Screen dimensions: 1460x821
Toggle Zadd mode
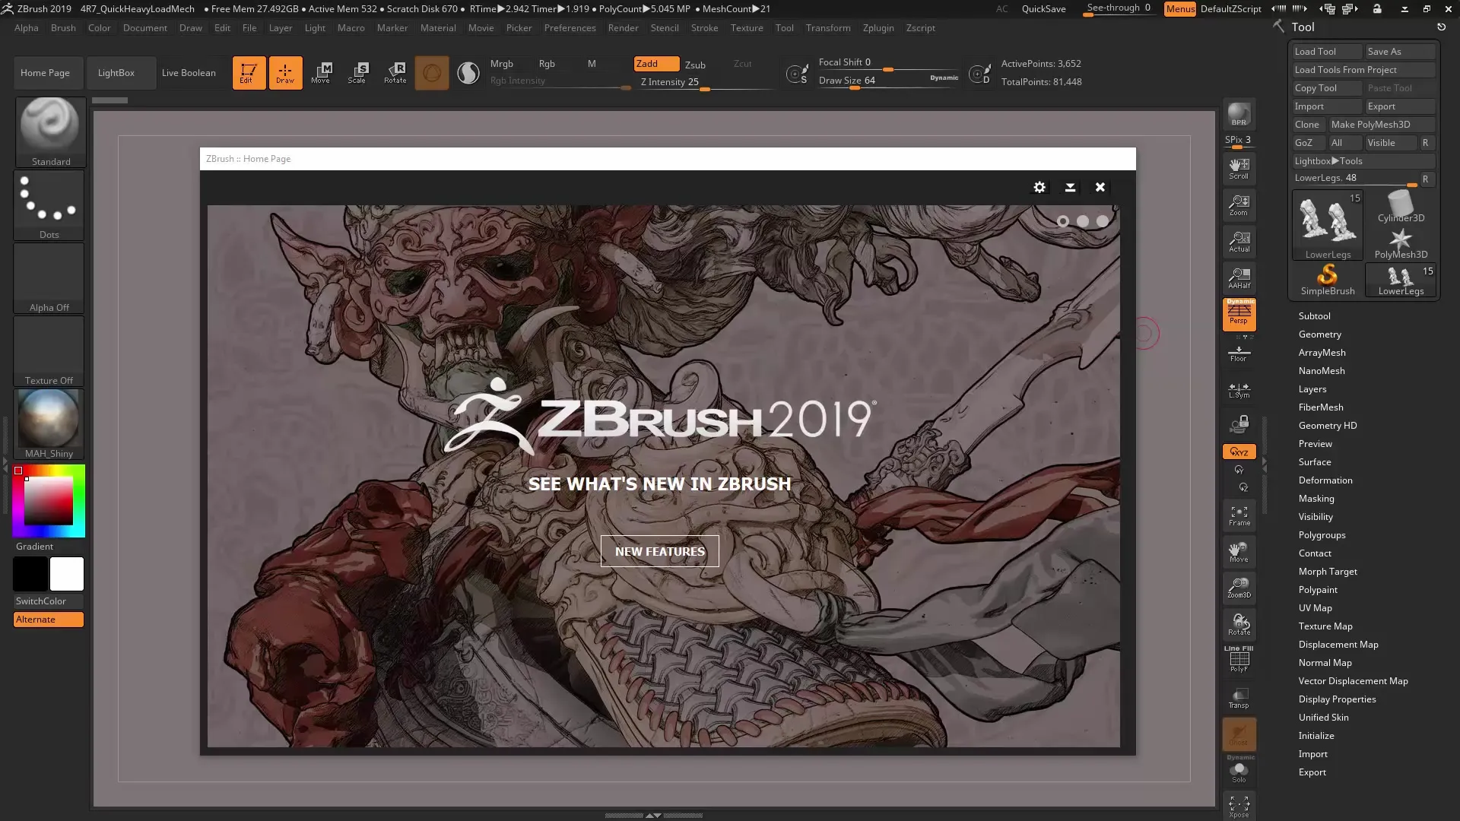[x=656, y=64]
